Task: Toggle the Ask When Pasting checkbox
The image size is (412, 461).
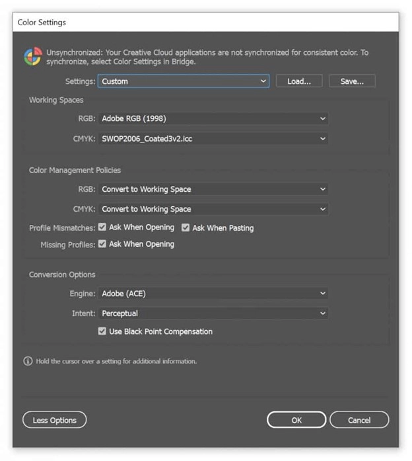Action: click(186, 228)
